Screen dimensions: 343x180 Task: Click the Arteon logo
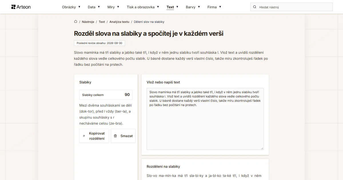tap(21, 7)
